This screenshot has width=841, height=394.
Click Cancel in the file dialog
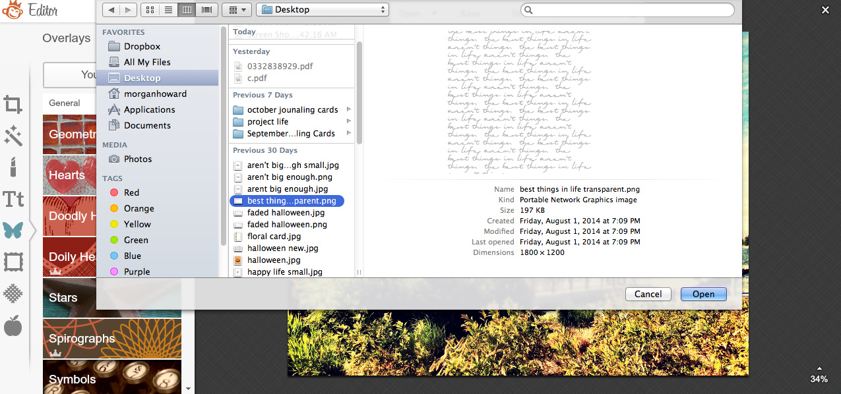tap(648, 294)
